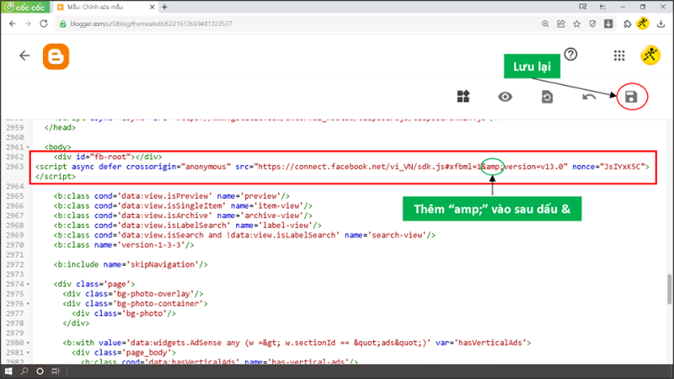Viewport: 674px width, 379px height.
Task: Click the screen cast icon in the title bar
Action: point(582,7)
